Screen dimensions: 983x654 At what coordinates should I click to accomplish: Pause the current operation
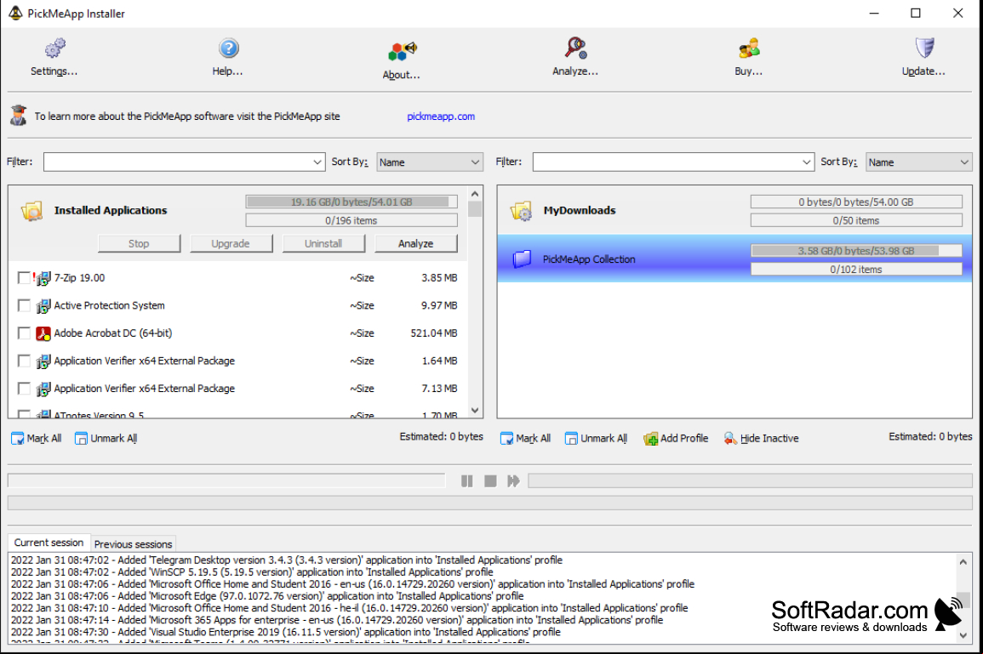pos(467,481)
